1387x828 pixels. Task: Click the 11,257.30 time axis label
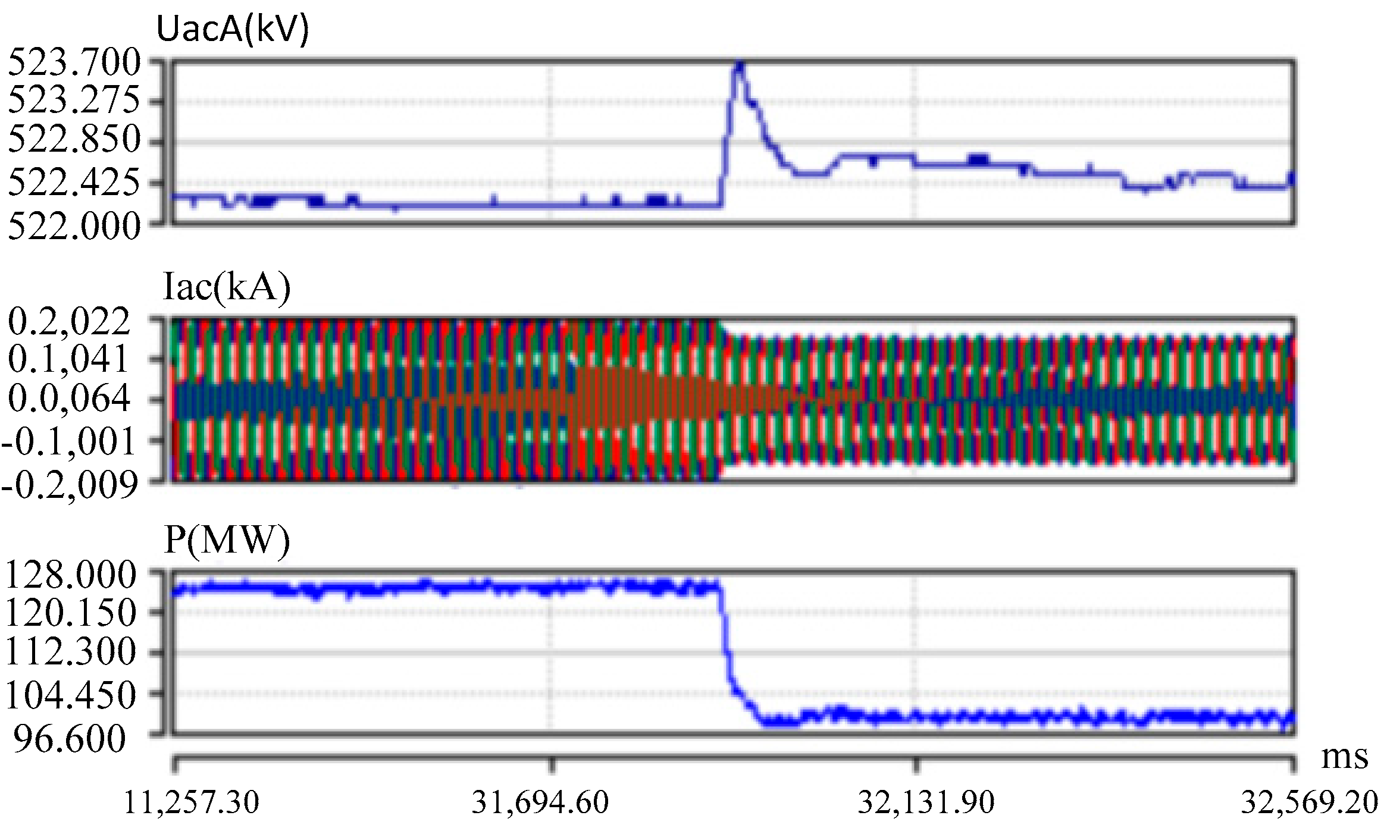click(190, 802)
